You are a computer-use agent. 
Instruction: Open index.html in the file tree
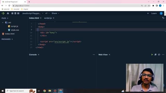click(8, 34)
